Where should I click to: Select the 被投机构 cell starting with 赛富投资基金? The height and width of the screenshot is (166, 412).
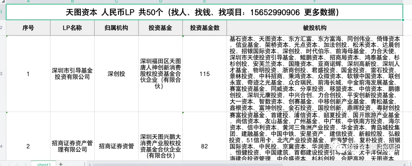(315, 136)
